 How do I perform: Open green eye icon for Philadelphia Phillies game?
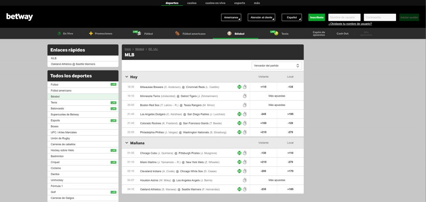tap(239, 132)
